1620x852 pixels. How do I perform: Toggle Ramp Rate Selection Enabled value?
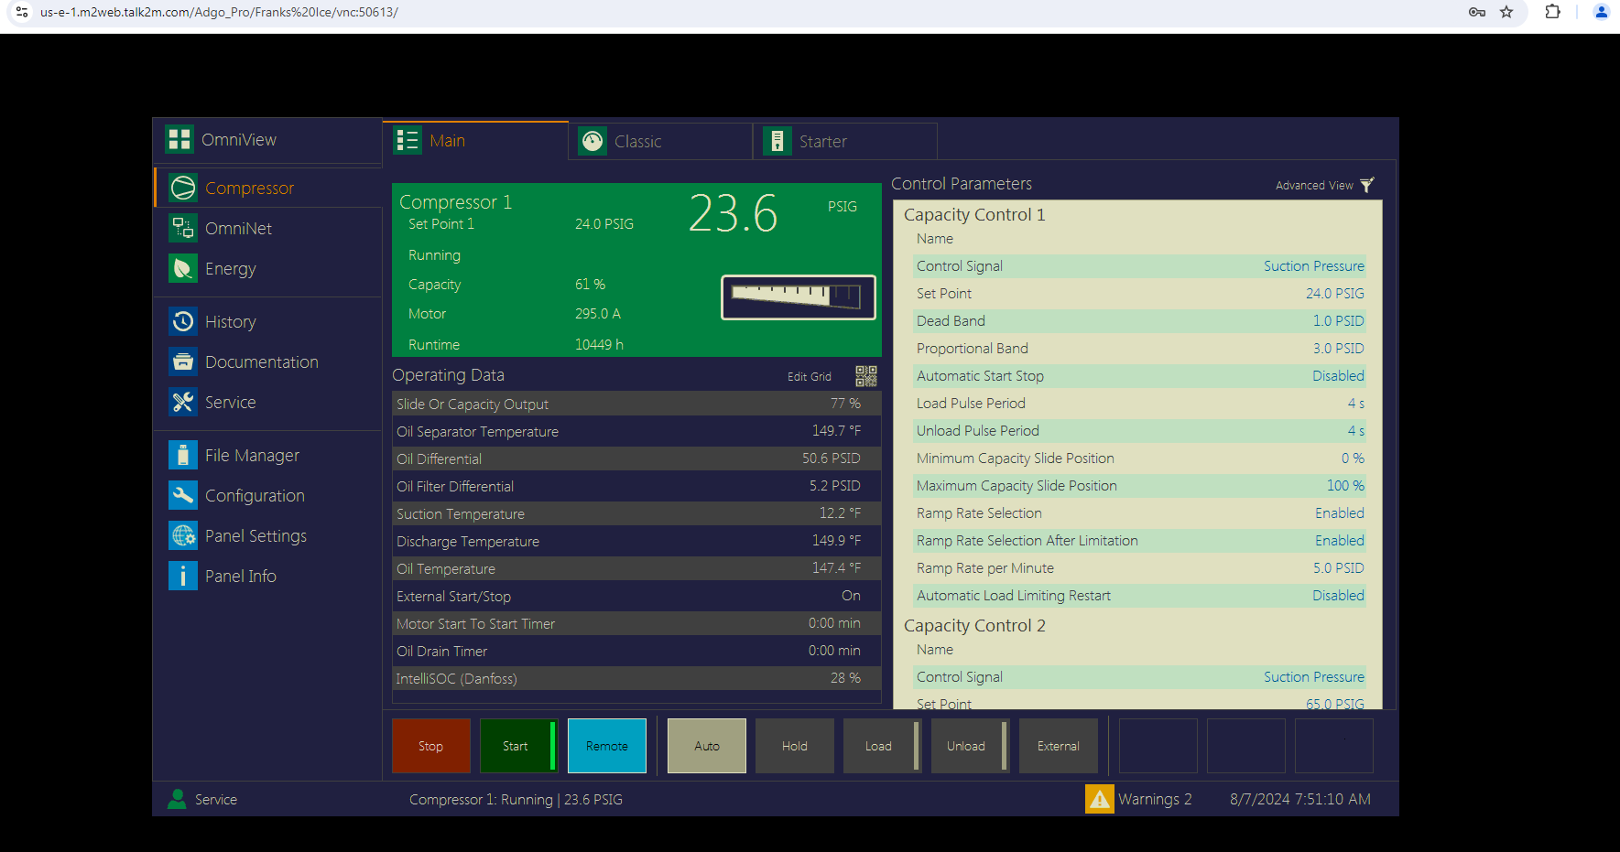tap(1339, 513)
